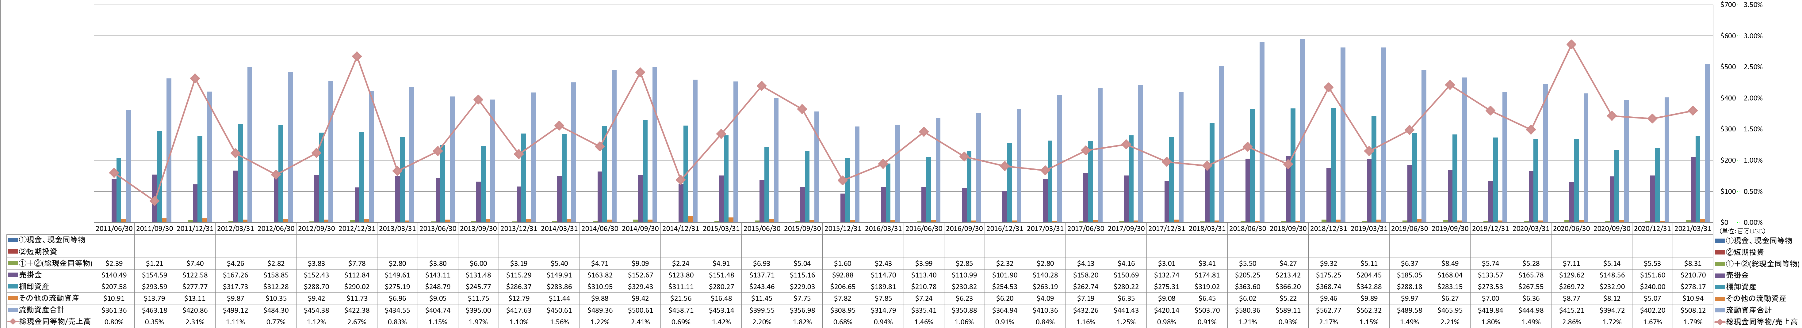This screenshot has width=1802, height=328.
Task: Select the 流動資産合計 bar for 2012/03/31
Action: click(x=250, y=145)
